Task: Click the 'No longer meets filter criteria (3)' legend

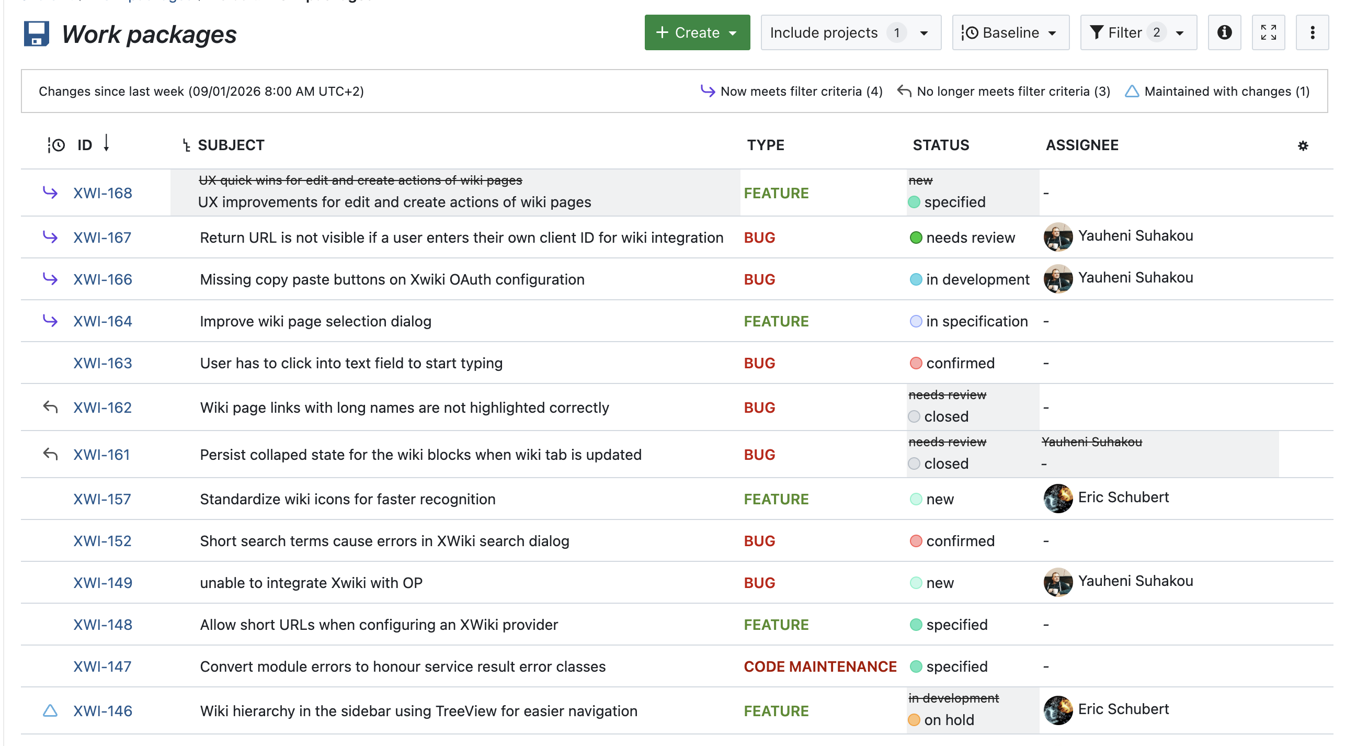Action: coord(1004,91)
